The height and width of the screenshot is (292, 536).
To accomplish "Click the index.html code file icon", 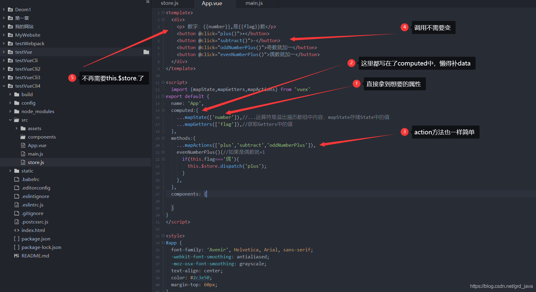I will tap(17, 230).
